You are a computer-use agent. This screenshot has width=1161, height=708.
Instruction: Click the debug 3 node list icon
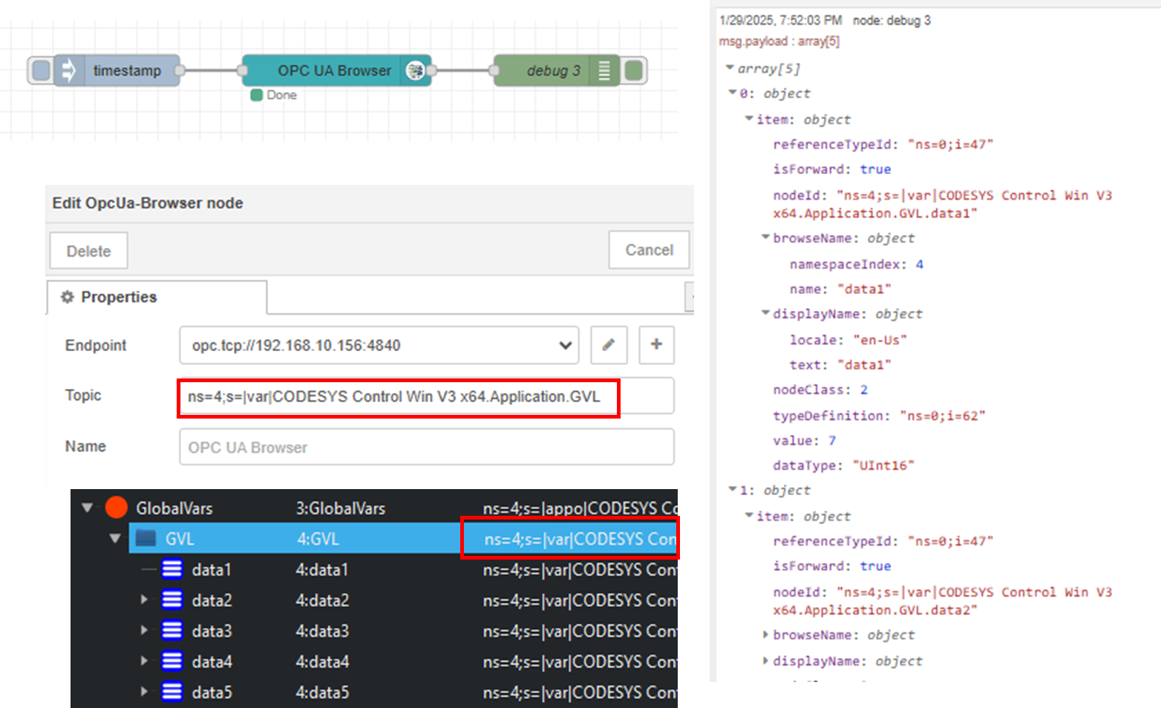tap(604, 71)
